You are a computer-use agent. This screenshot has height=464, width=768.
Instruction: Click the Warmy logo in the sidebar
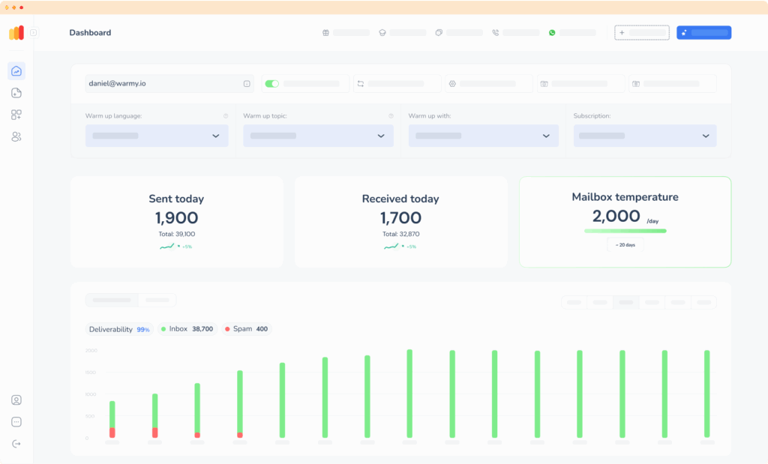point(16,33)
